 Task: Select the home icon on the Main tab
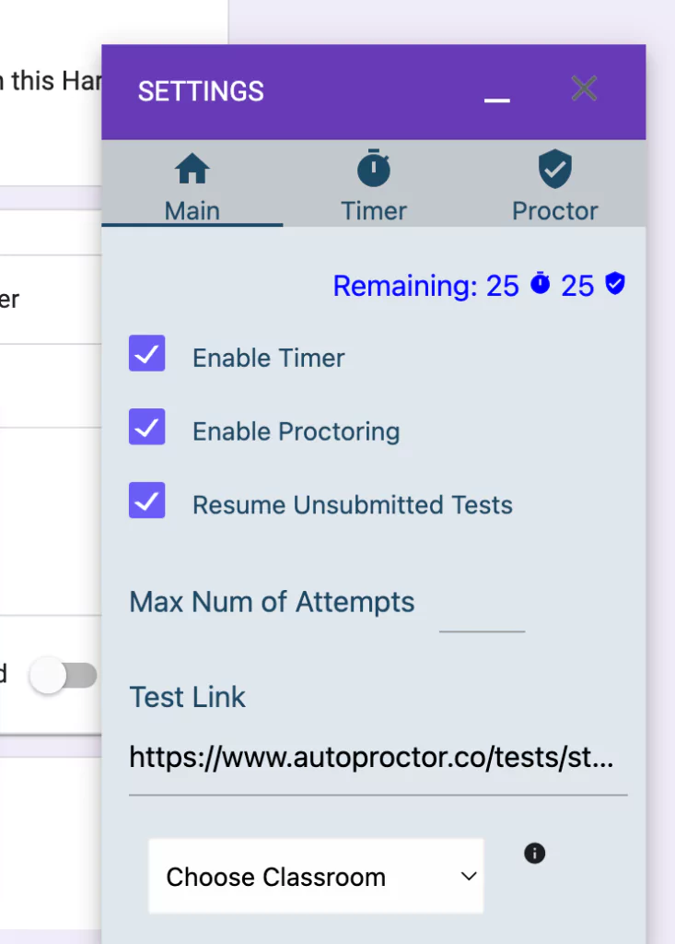pos(192,169)
